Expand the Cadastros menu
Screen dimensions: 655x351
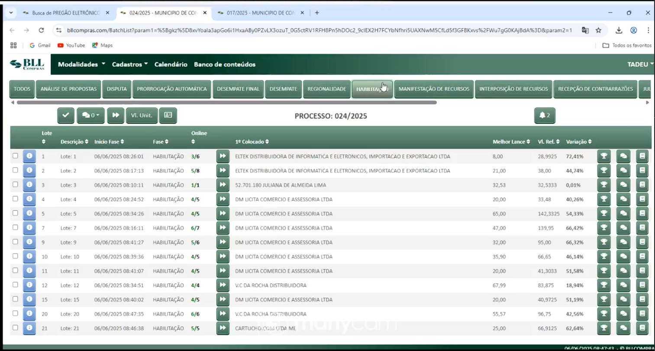(130, 64)
